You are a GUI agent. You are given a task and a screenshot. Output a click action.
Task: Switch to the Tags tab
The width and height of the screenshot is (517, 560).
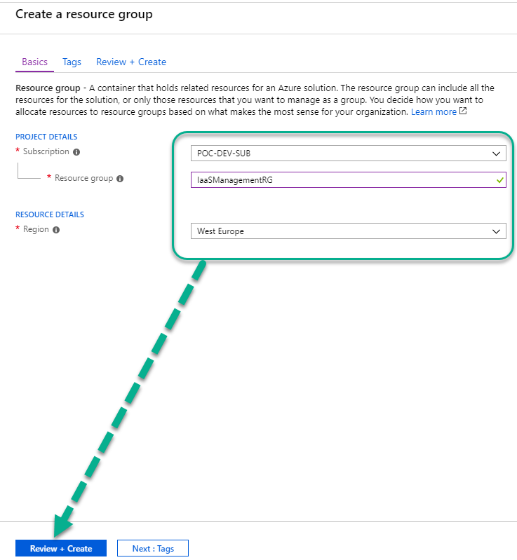pos(72,62)
